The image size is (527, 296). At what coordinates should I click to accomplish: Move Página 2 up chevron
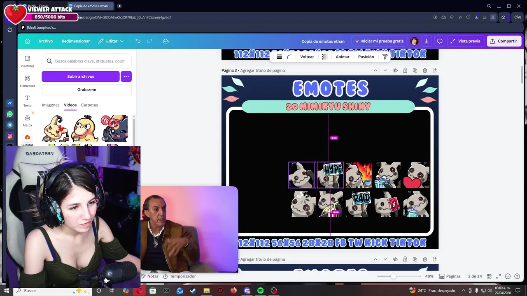pos(375,70)
